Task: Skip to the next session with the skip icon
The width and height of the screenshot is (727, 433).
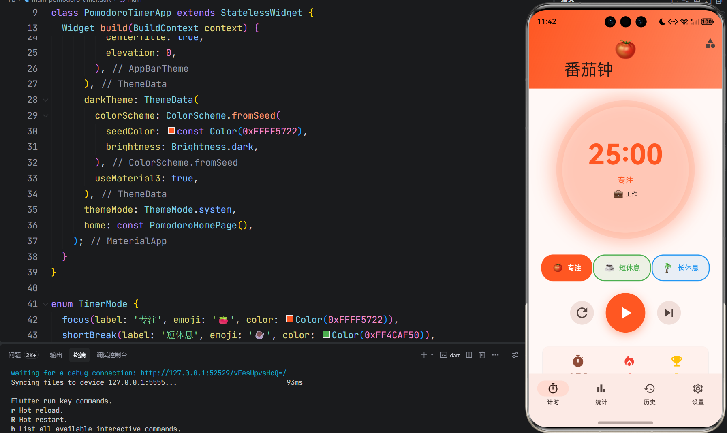Action: 669,313
